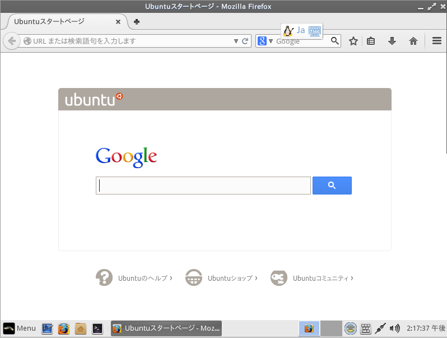Reload the current page
This screenshot has height=338, width=447.
click(x=245, y=41)
